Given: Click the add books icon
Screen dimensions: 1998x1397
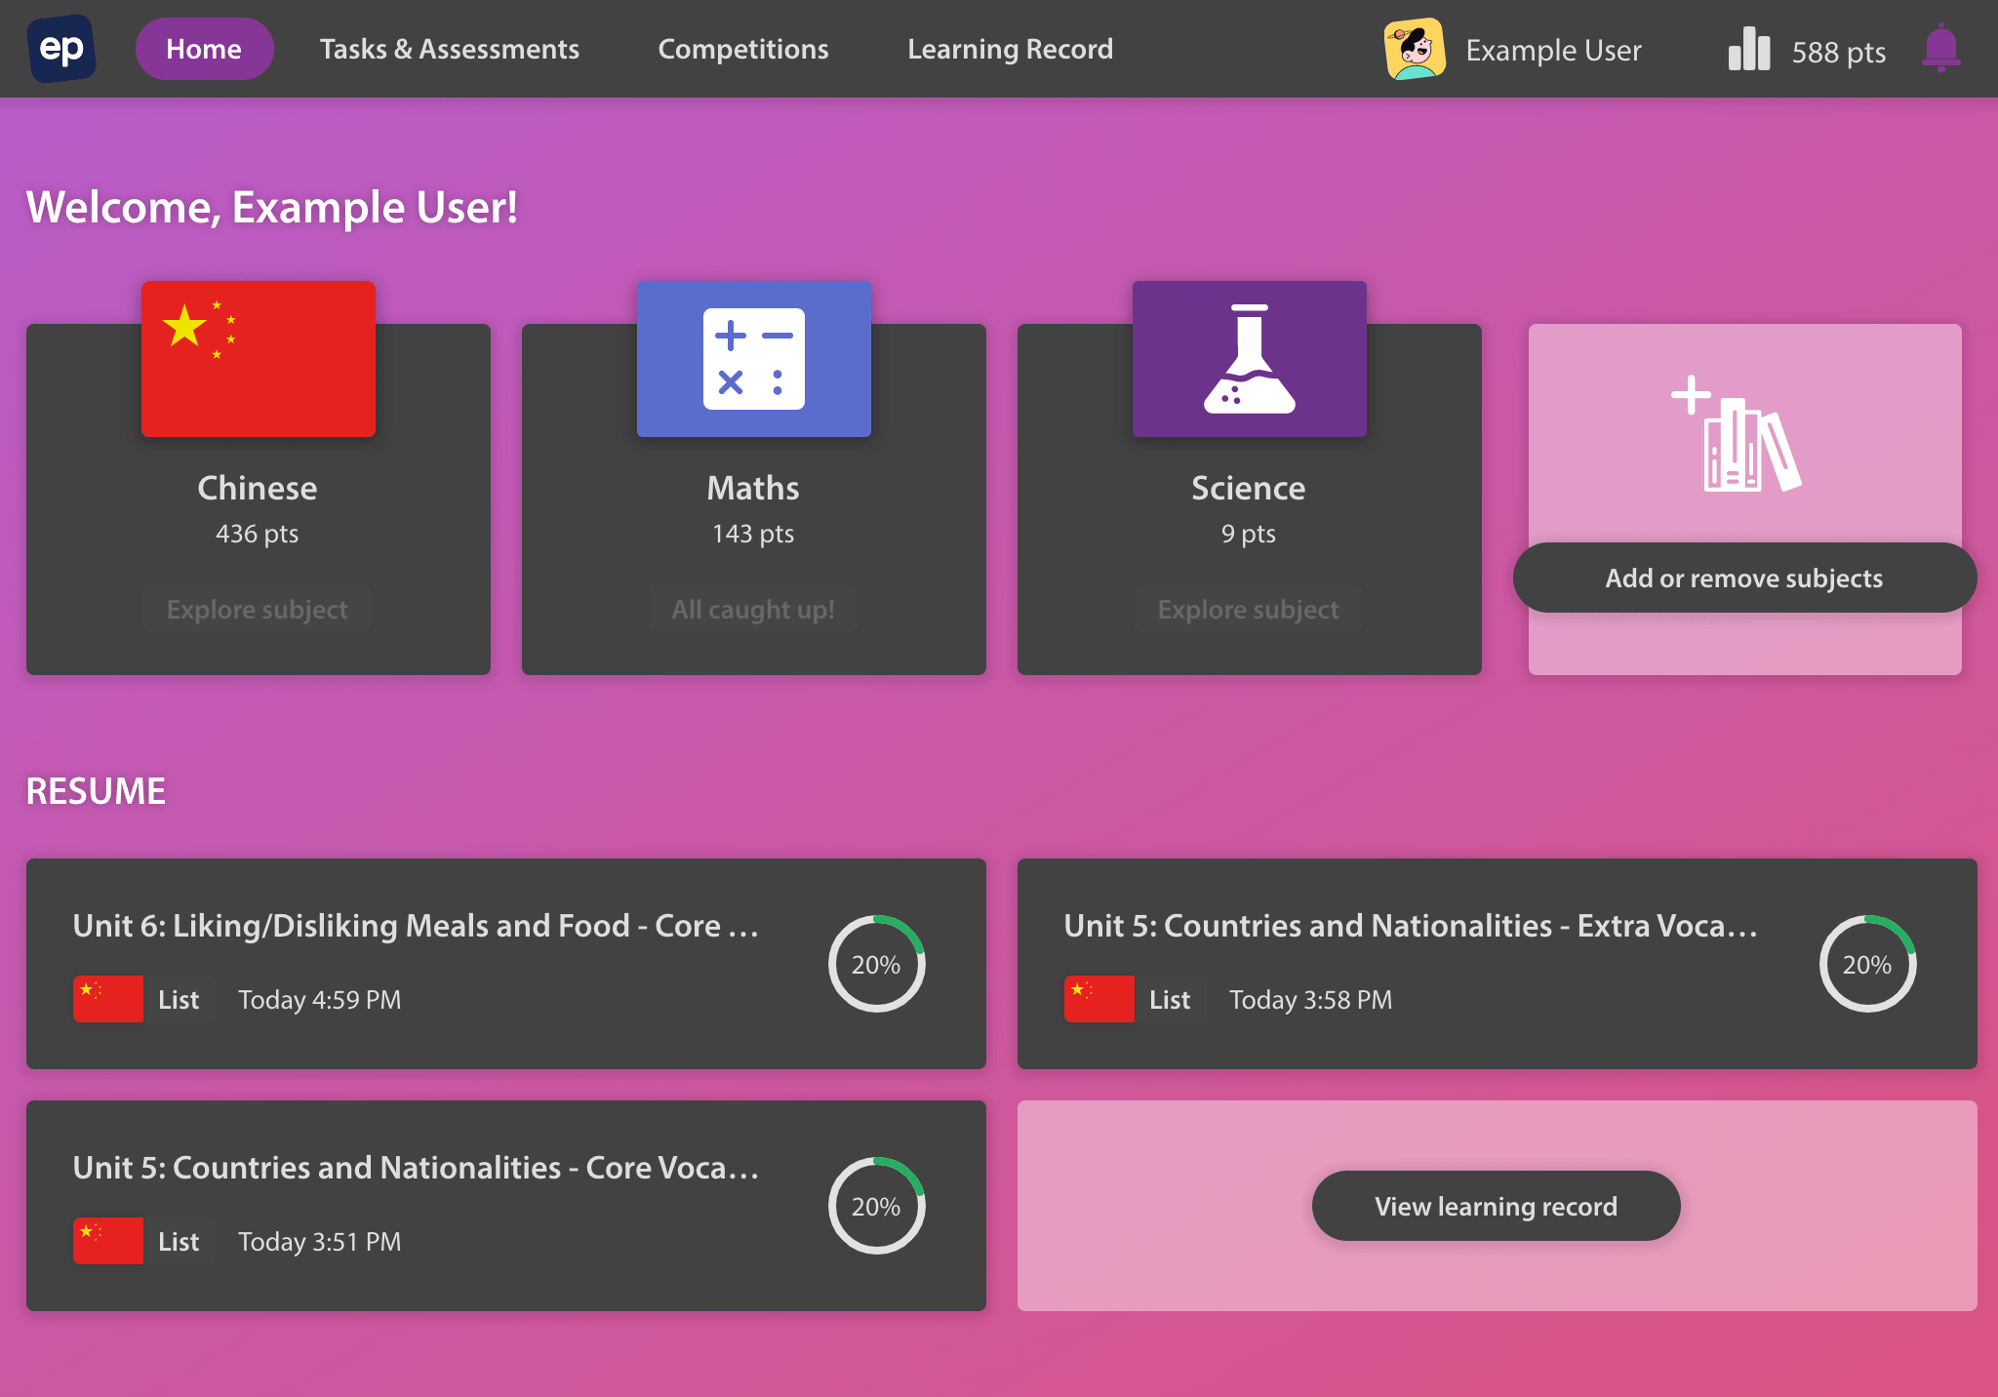Looking at the screenshot, I should click(x=1737, y=434).
